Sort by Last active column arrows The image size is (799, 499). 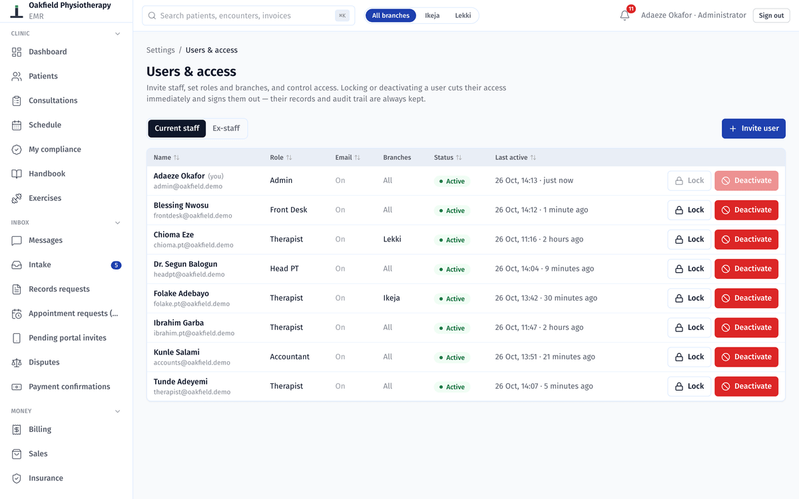tap(533, 158)
